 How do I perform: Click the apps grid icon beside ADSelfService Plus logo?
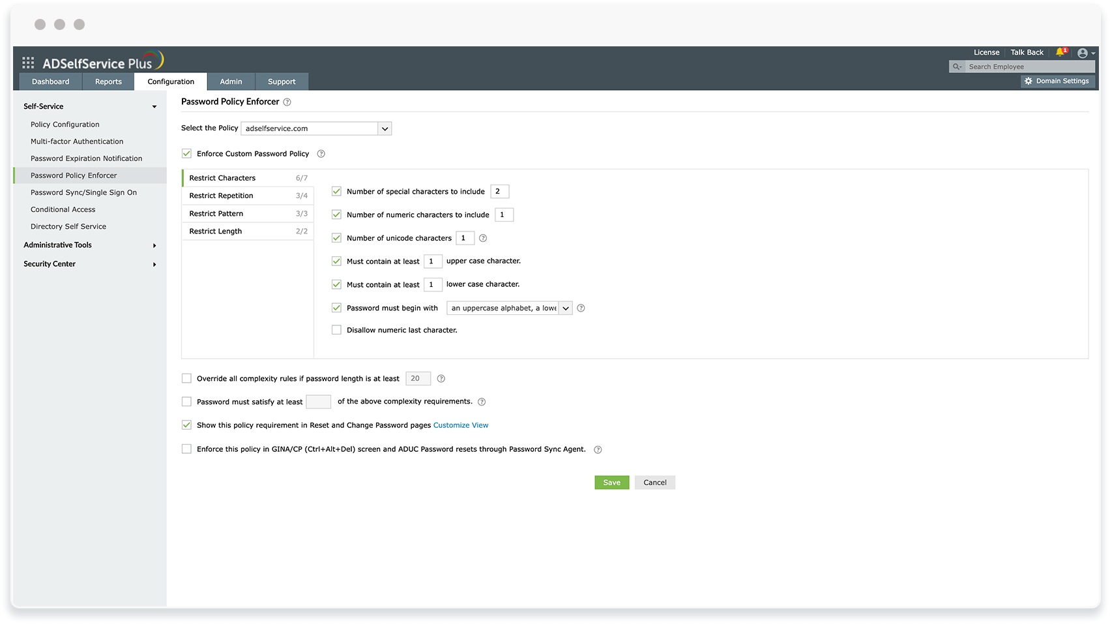(x=28, y=62)
